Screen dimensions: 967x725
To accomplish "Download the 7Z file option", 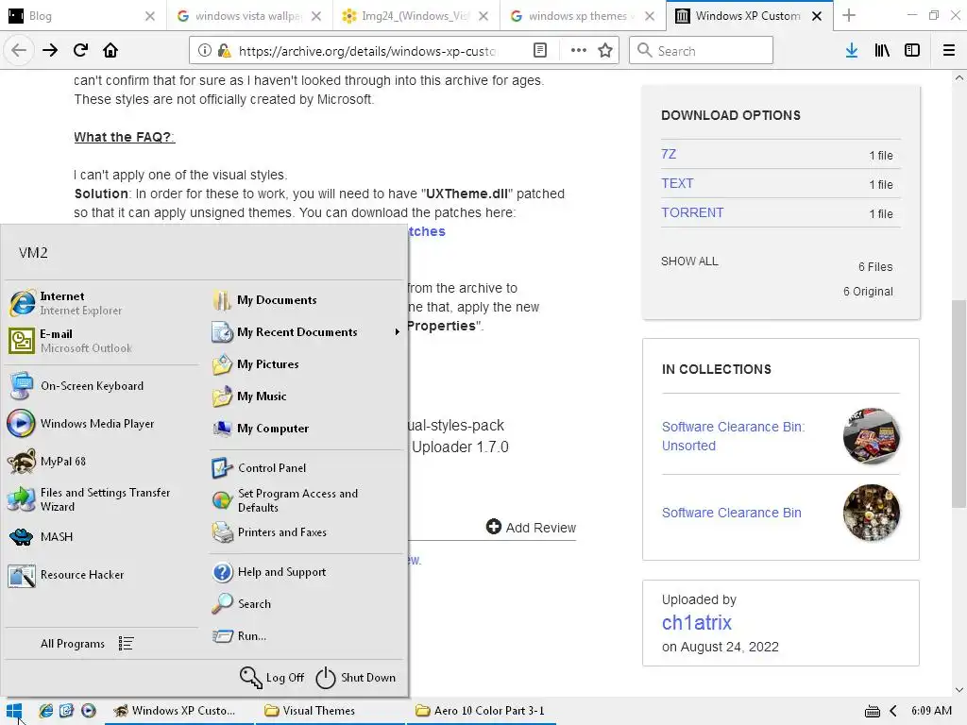I will click(669, 154).
